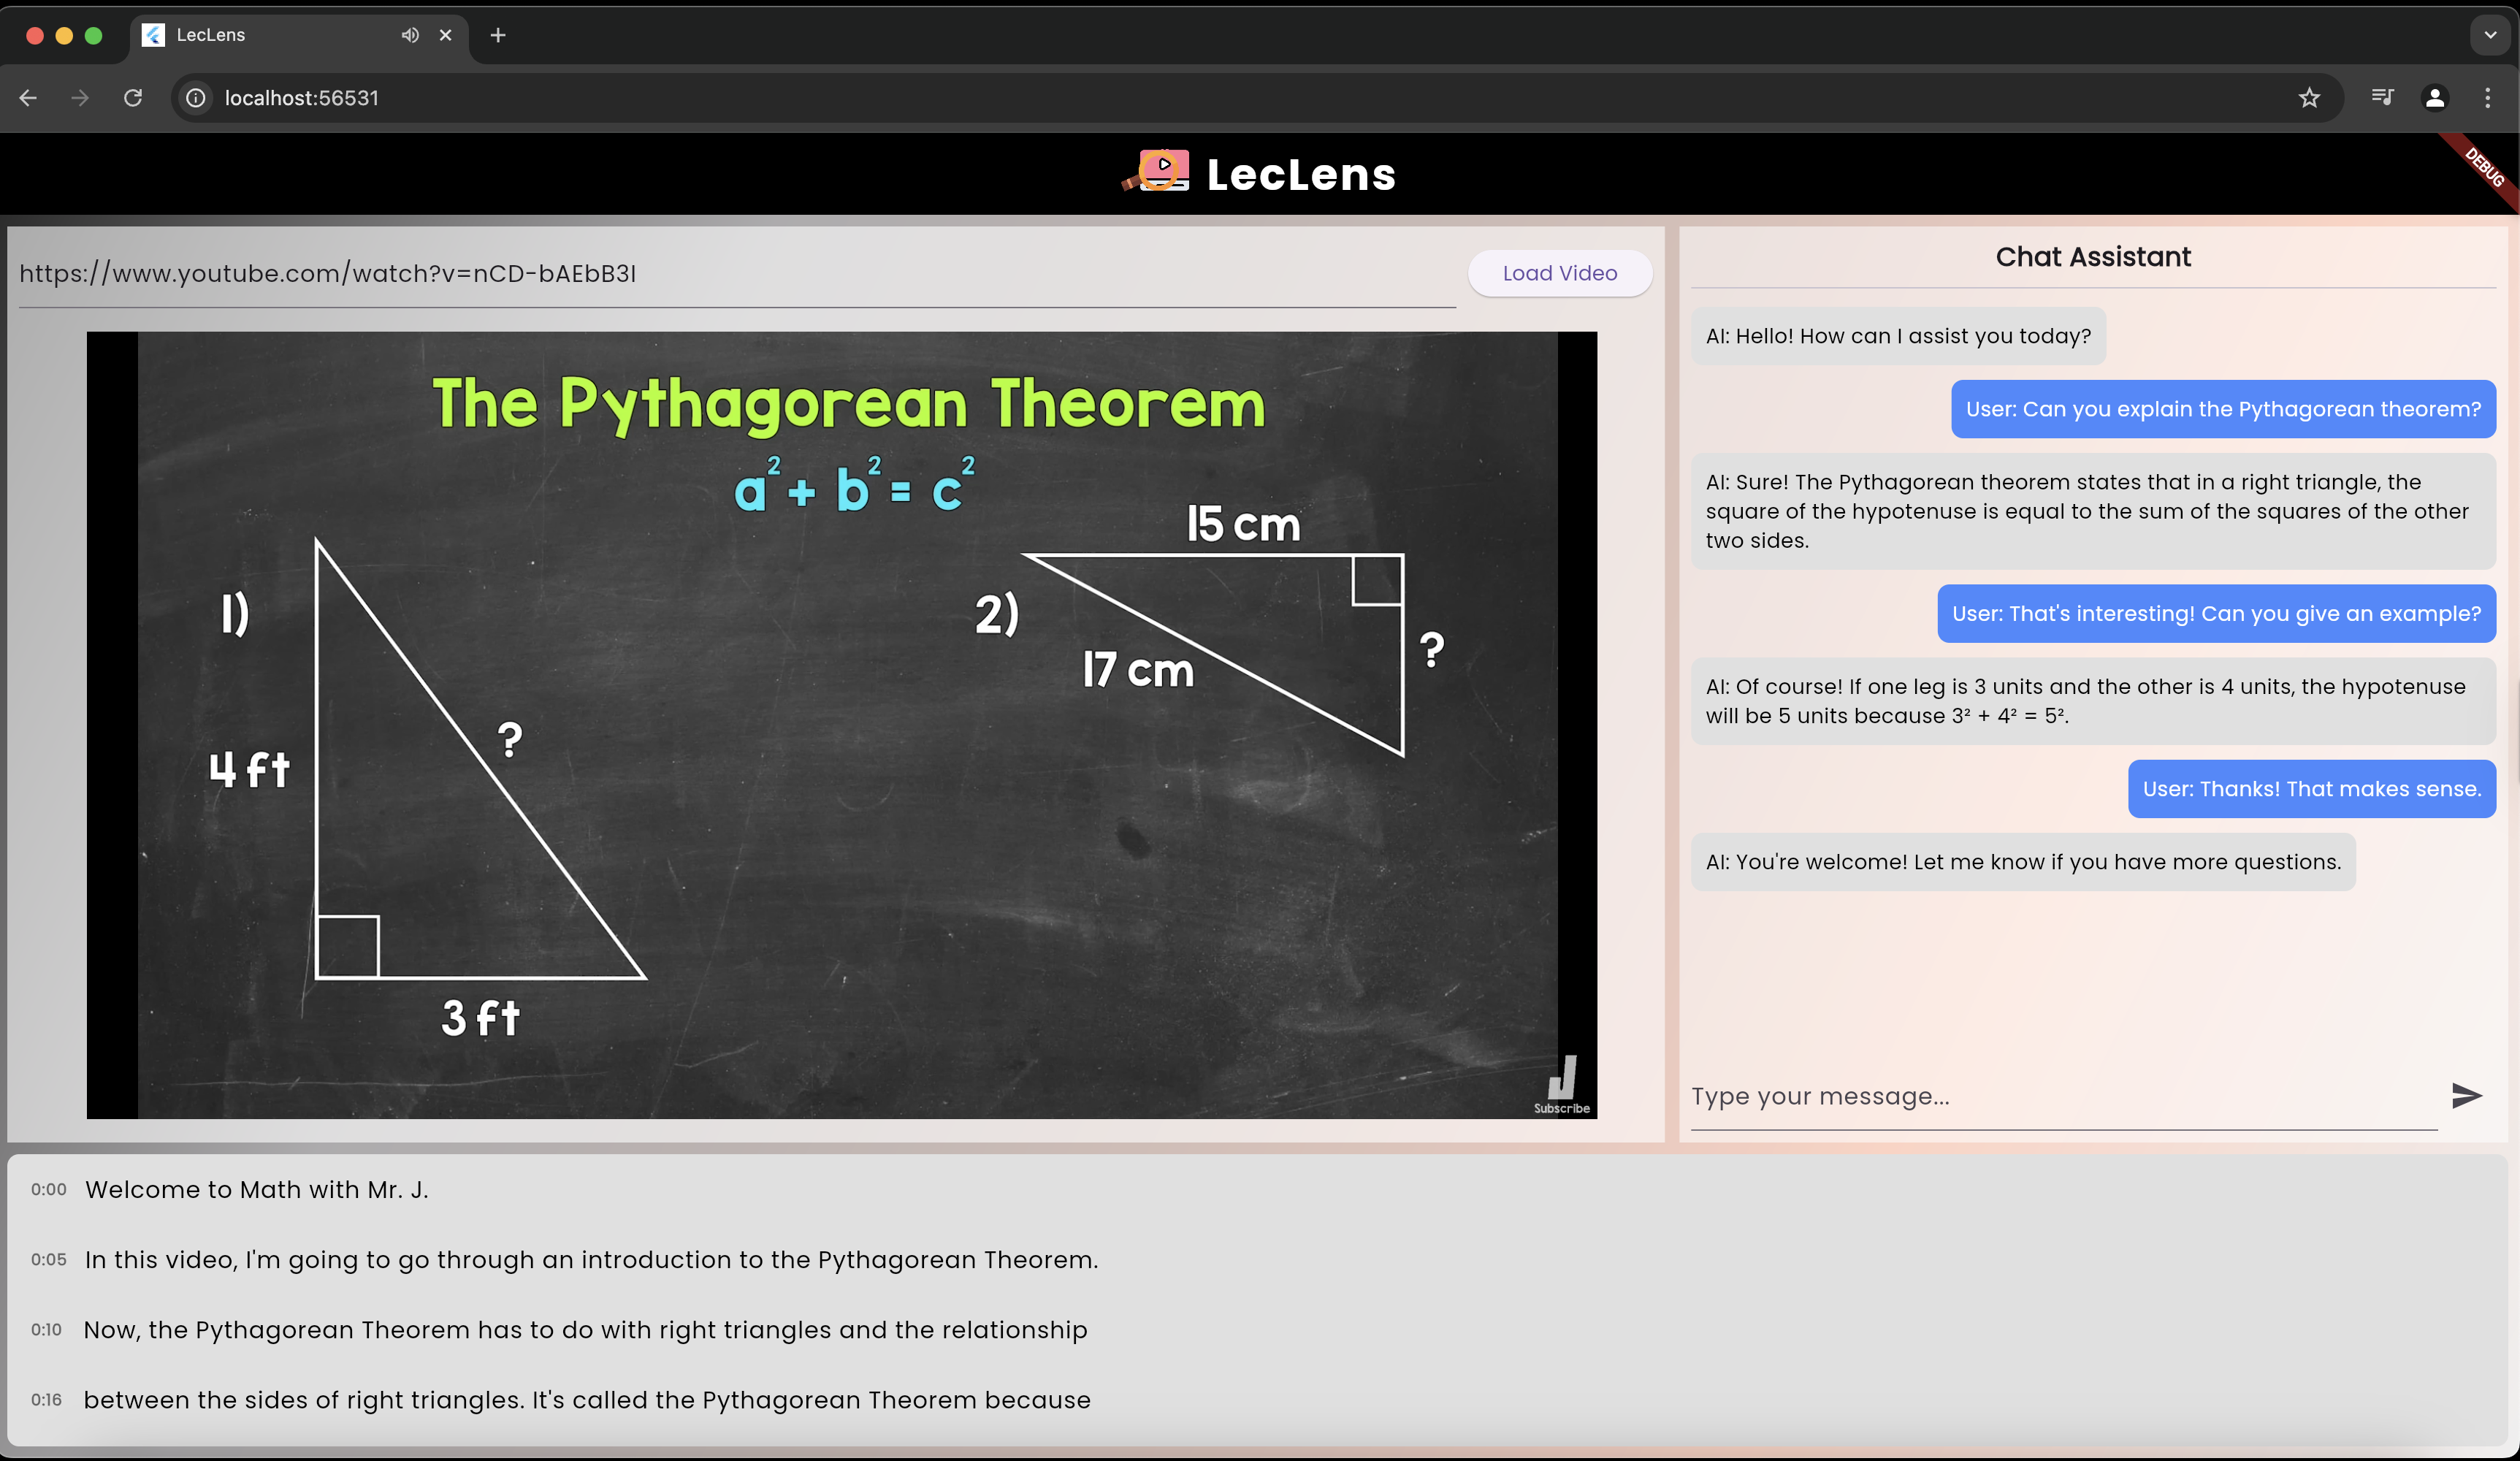Open the browser media control icon

coord(2382,98)
